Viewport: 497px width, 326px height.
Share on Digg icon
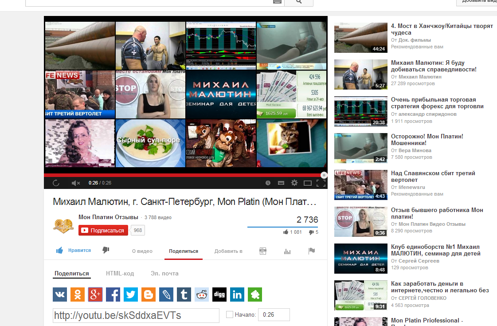[219, 295]
